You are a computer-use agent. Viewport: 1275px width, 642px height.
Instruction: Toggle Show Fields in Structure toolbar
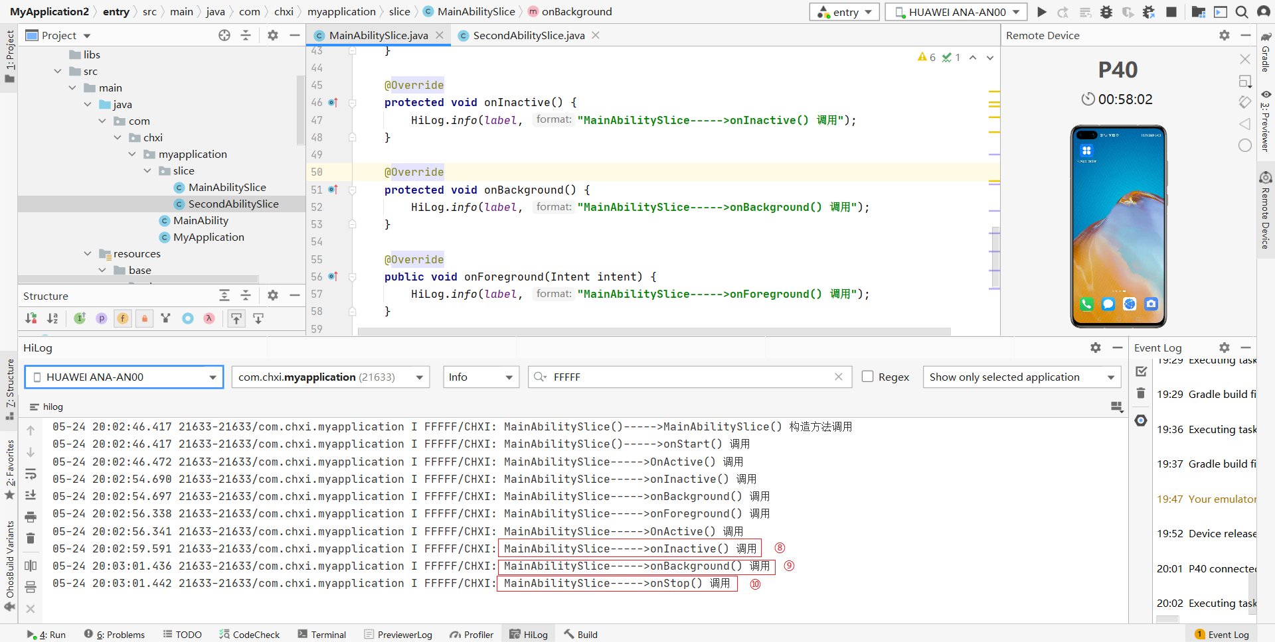[123, 318]
